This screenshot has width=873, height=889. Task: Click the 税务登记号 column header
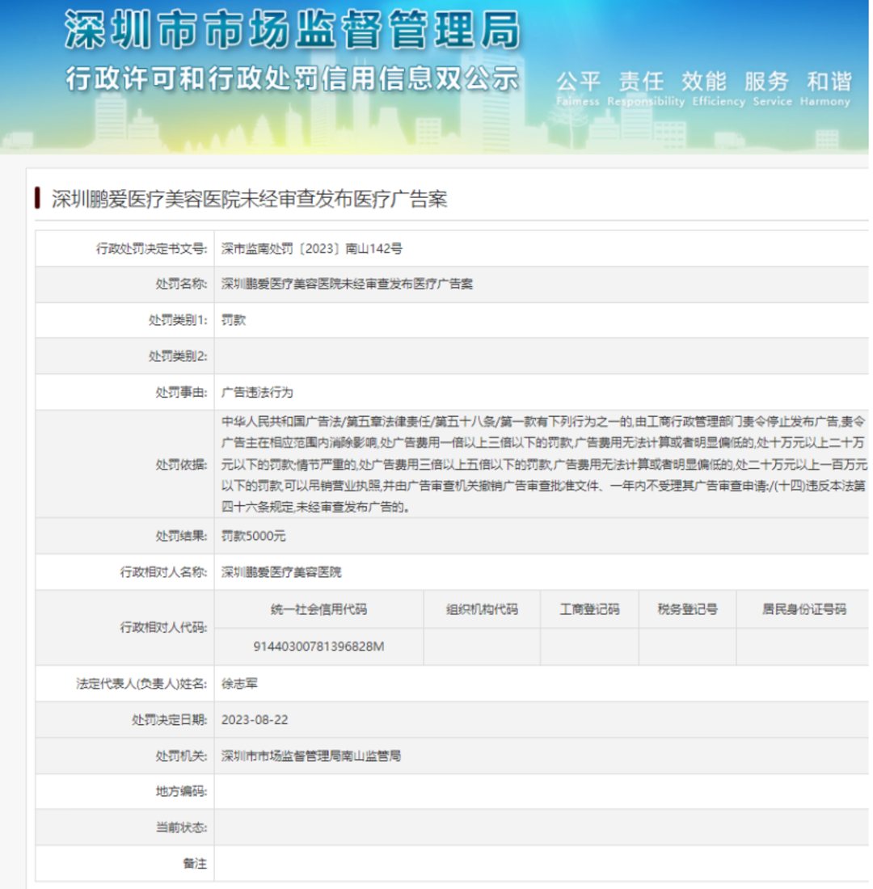click(688, 609)
